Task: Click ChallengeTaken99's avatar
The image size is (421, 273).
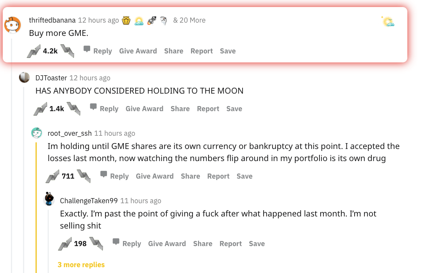Action: click(49, 199)
